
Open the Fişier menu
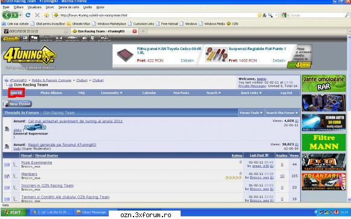coord(6,7)
